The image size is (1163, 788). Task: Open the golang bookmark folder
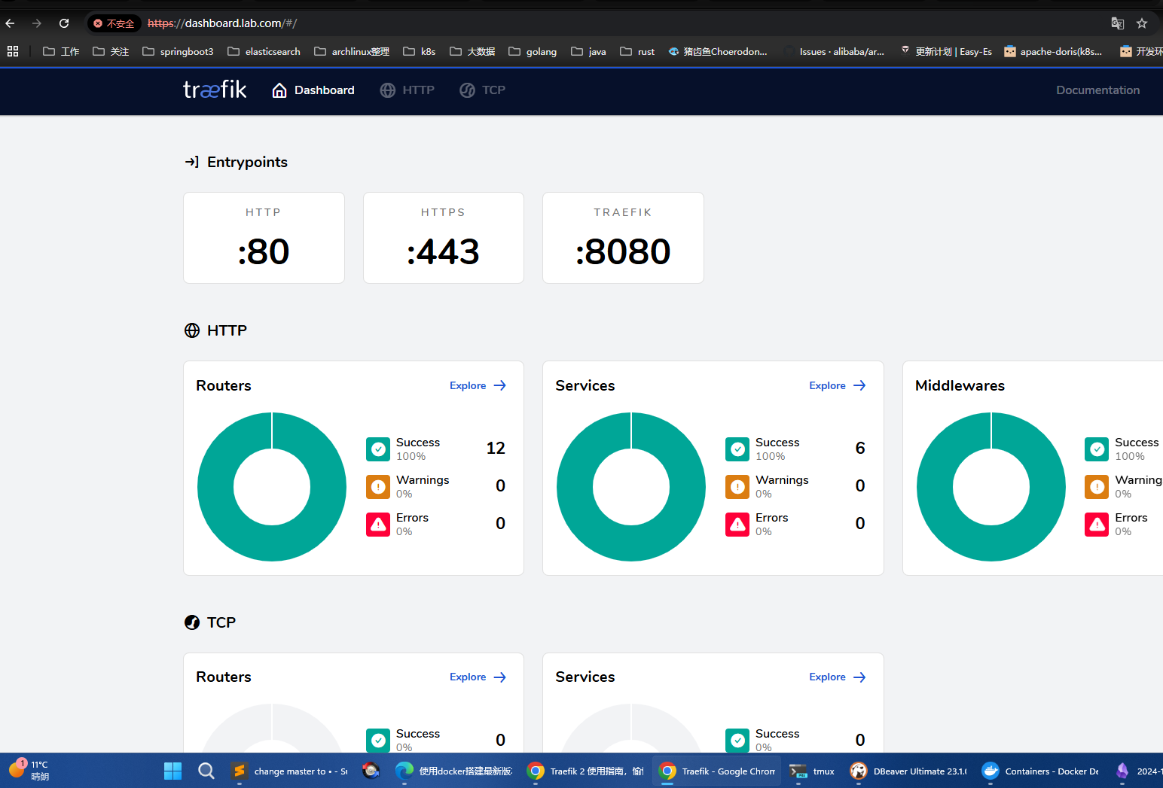click(x=533, y=51)
